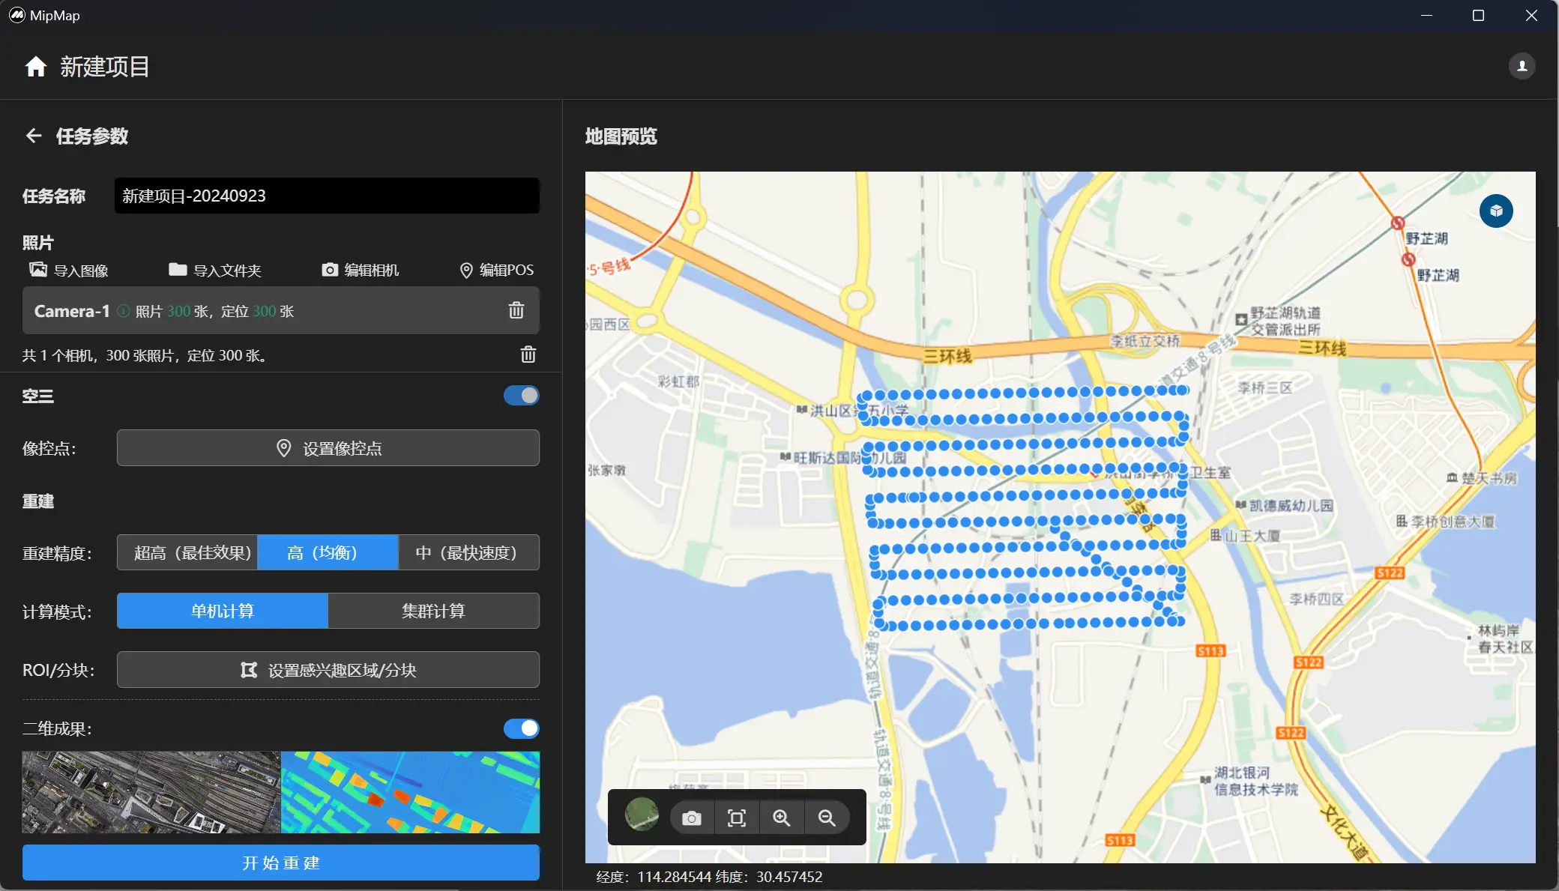
Task: Take a map screenshot with the camera icon
Action: pyautogui.click(x=691, y=818)
